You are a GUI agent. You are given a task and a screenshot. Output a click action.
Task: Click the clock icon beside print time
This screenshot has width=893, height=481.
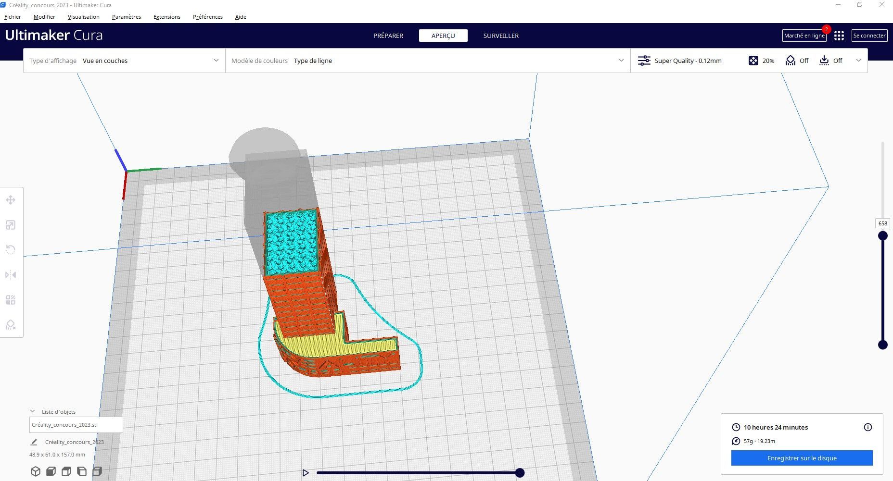pyautogui.click(x=736, y=427)
